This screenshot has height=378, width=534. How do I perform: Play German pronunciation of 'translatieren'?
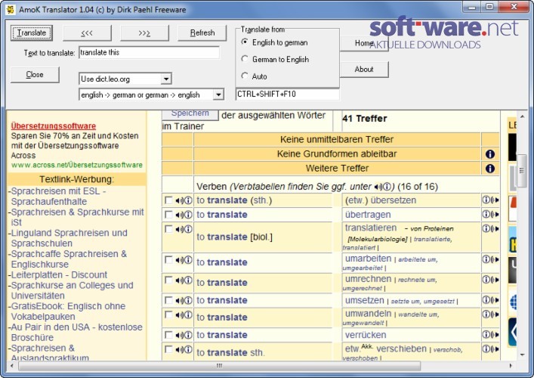tap(494, 228)
